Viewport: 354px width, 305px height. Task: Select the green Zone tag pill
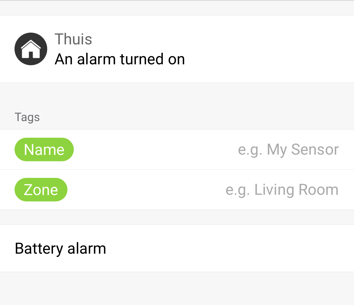[x=41, y=190]
